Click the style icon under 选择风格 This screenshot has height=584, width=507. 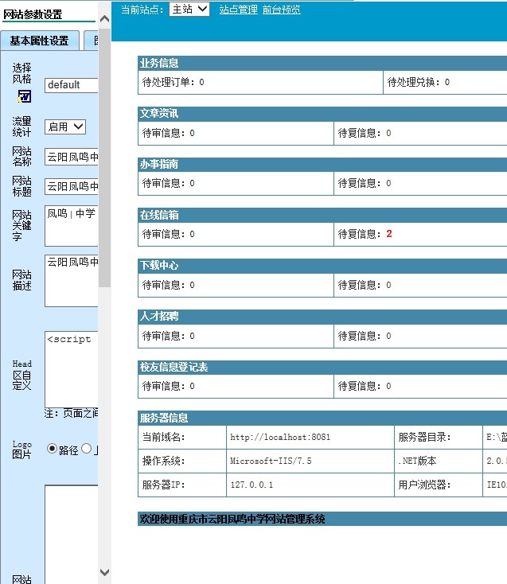tap(25, 97)
